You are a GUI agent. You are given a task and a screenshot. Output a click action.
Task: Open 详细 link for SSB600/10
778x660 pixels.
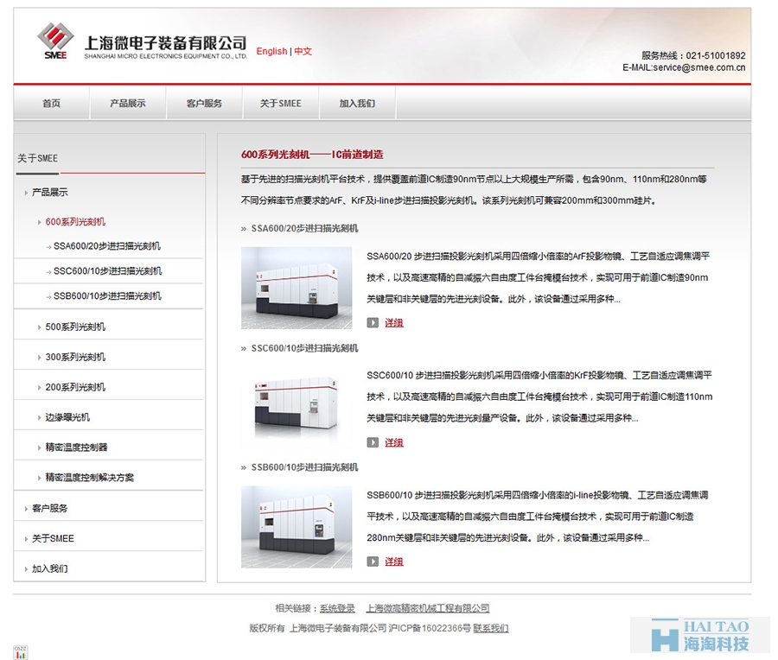[x=394, y=562]
